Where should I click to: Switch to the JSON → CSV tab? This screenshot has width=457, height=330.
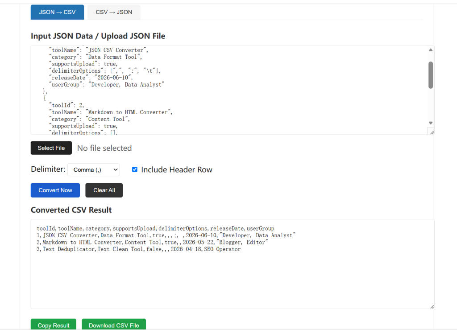tap(57, 12)
